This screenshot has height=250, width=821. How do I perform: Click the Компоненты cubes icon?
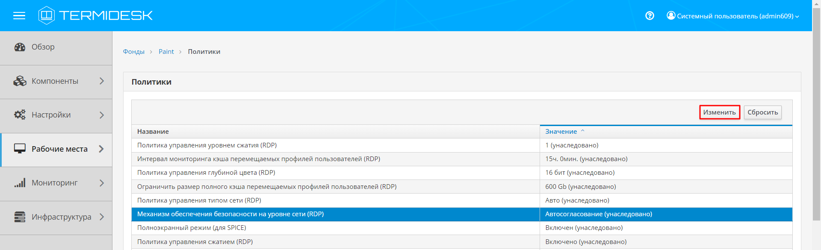[x=20, y=81]
